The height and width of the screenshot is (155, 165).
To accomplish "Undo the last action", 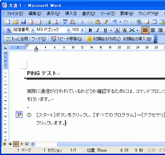I will click(115, 22).
